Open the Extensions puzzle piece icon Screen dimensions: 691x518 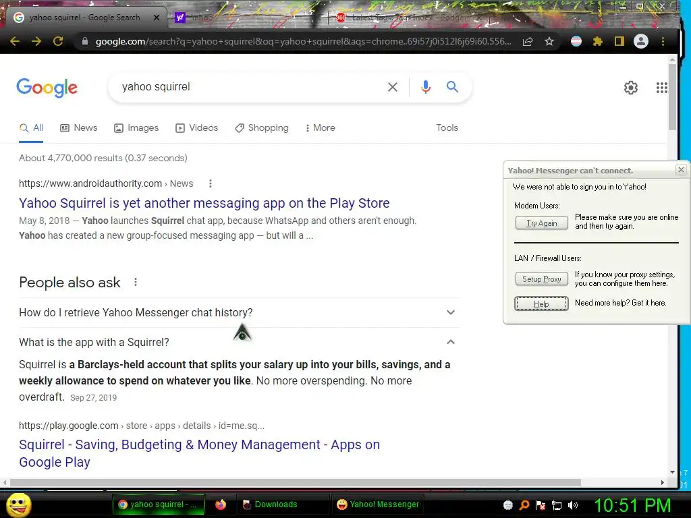point(598,41)
